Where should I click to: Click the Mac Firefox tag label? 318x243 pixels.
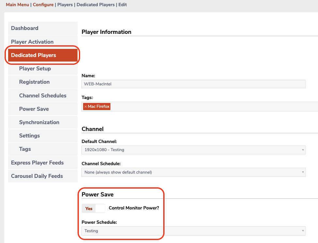[x=99, y=107]
